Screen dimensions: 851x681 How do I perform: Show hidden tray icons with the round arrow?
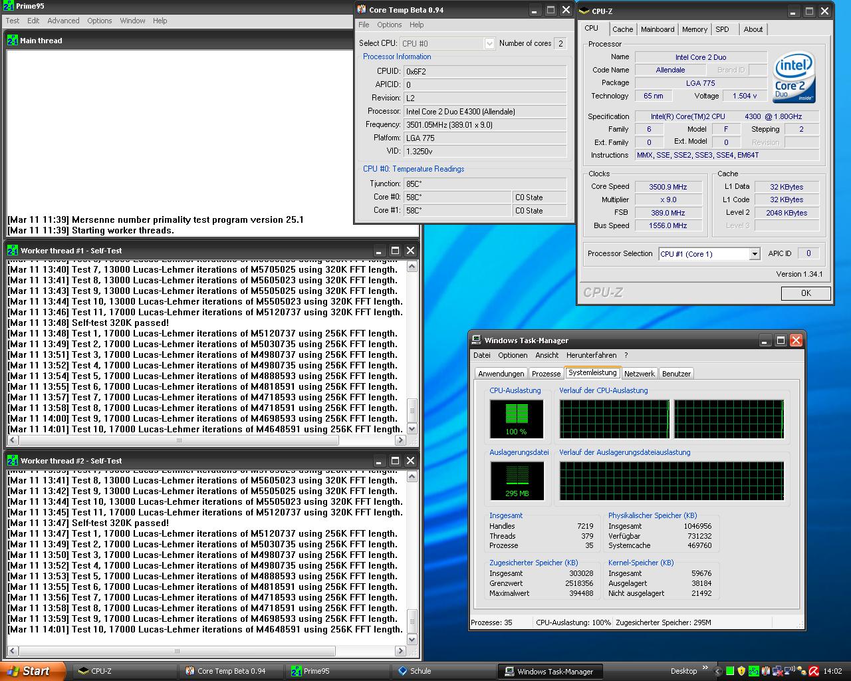(x=717, y=671)
